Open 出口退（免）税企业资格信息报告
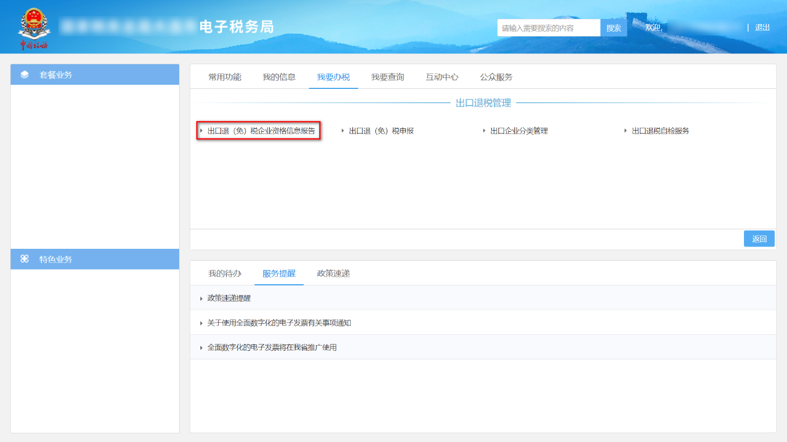Viewport: 787px width, 442px height. tap(259, 130)
